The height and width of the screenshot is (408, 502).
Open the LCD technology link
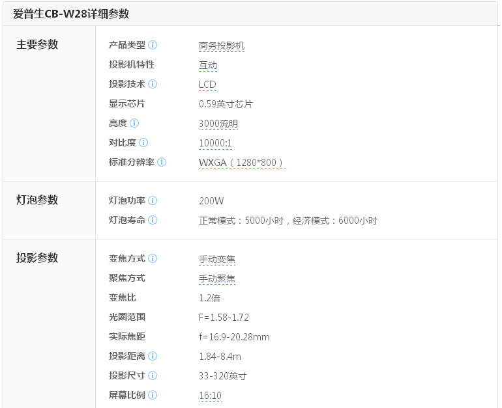coord(207,85)
